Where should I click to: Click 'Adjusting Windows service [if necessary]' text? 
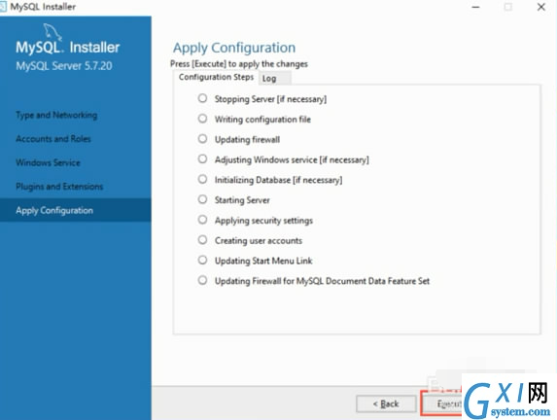(292, 159)
